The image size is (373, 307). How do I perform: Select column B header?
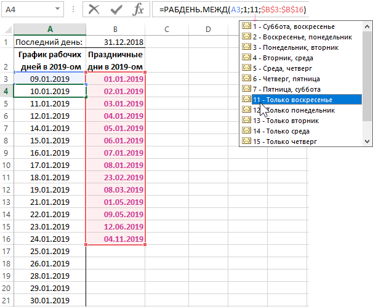[115, 30]
